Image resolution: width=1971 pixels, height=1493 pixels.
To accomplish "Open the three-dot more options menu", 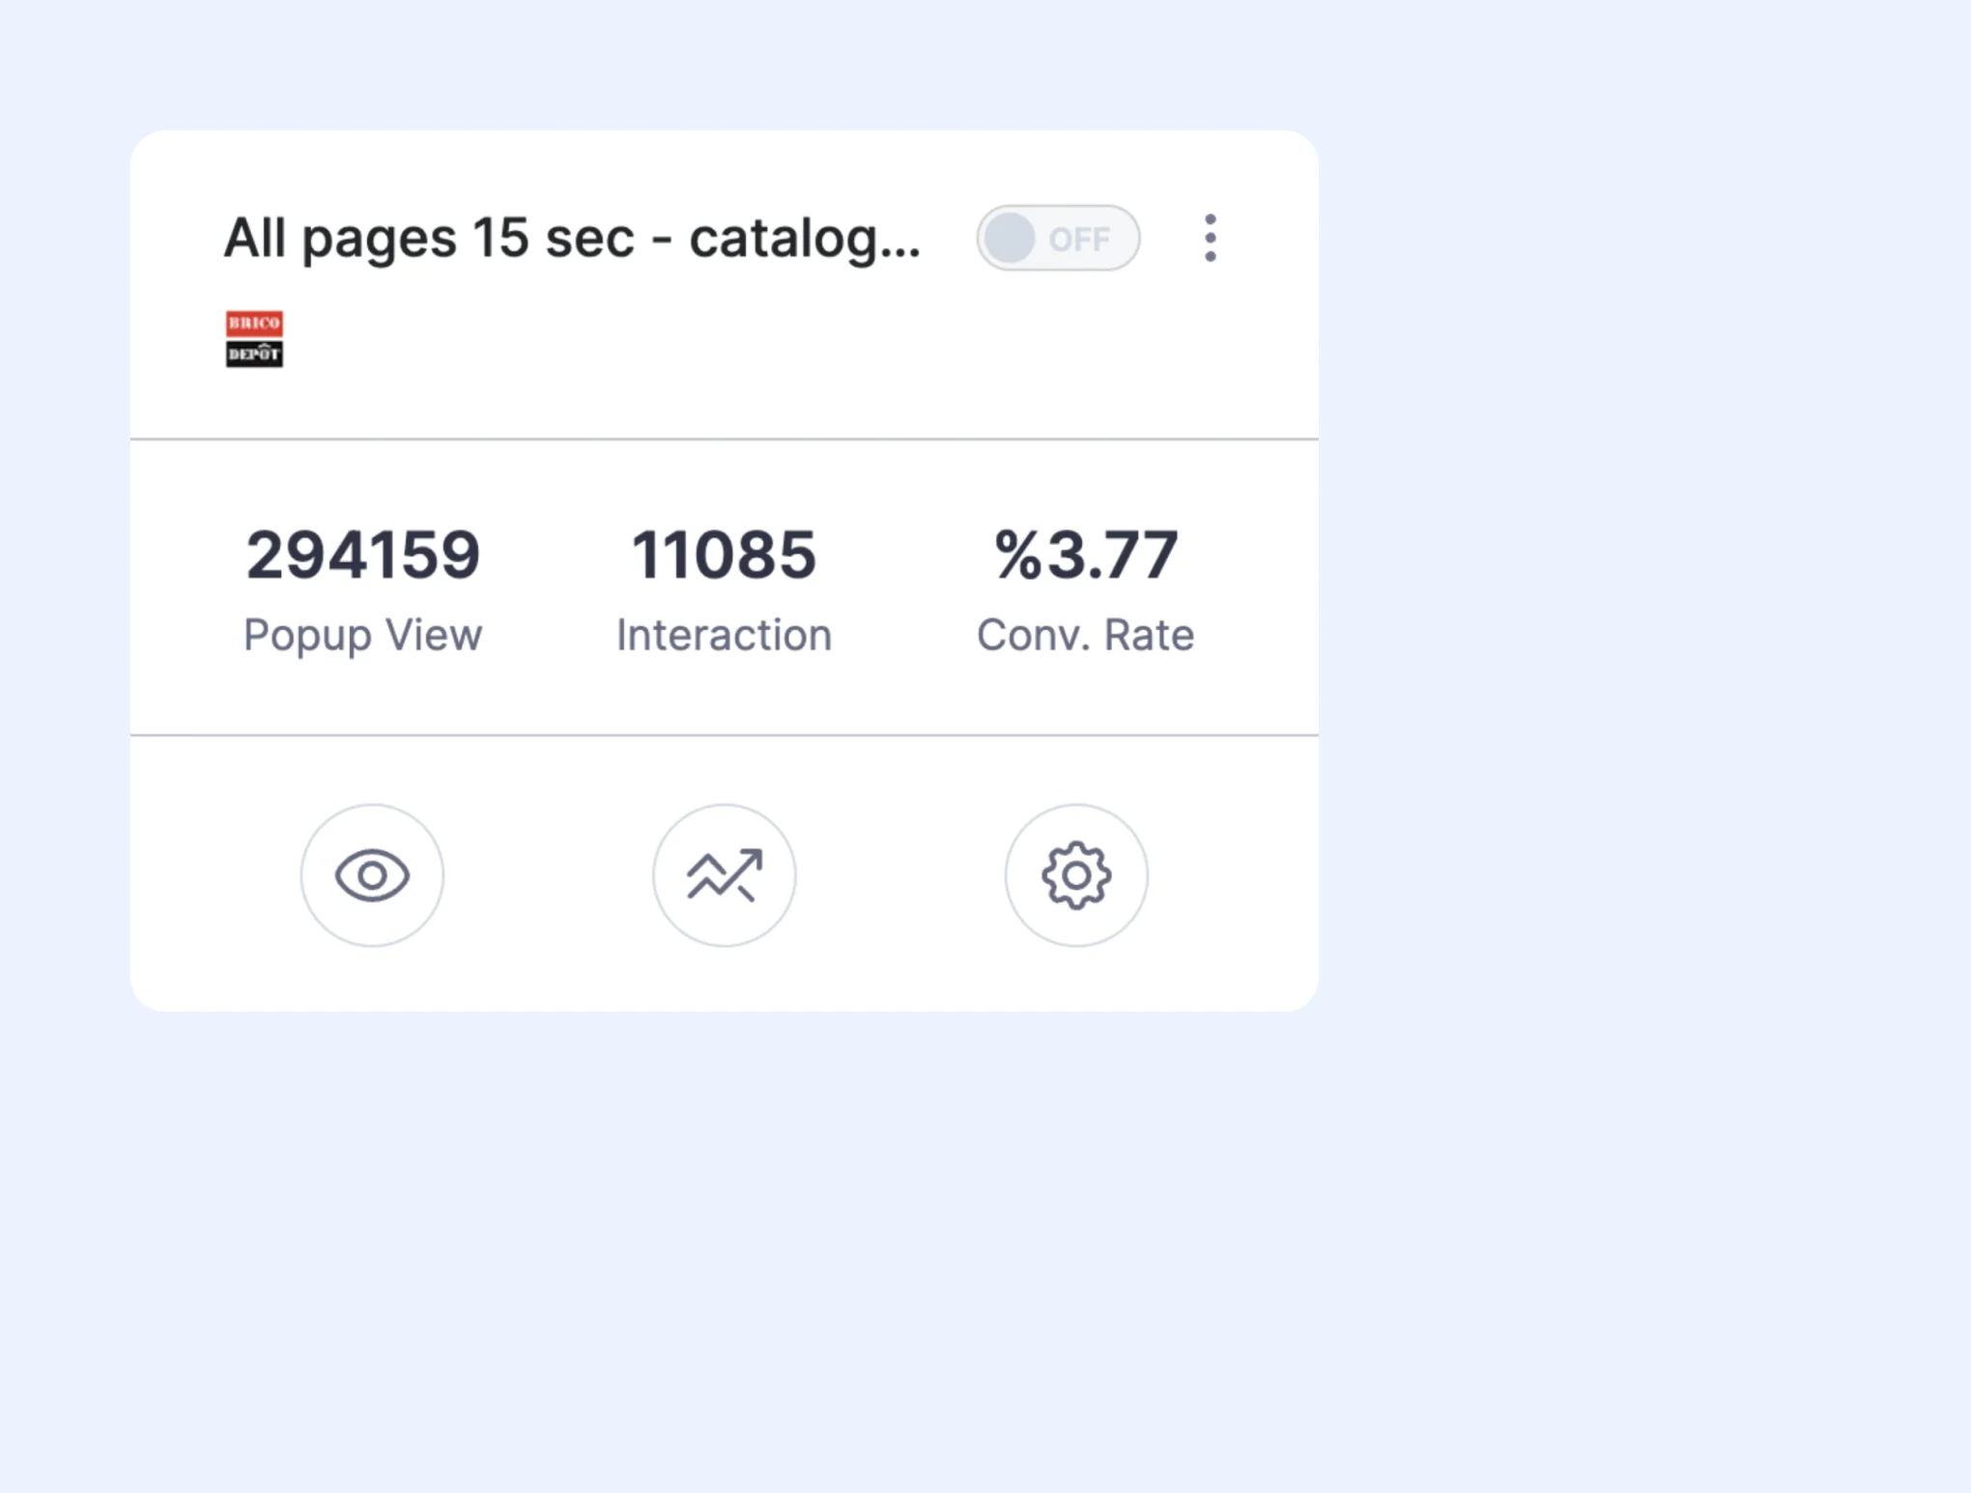I will (1210, 238).
